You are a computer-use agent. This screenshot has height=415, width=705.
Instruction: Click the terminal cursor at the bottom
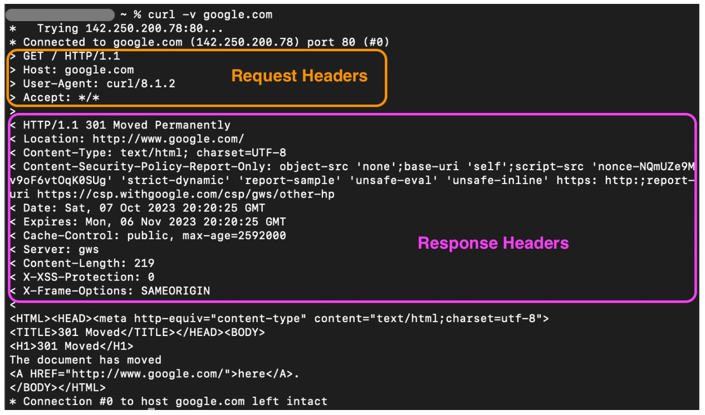pos(151,409)
